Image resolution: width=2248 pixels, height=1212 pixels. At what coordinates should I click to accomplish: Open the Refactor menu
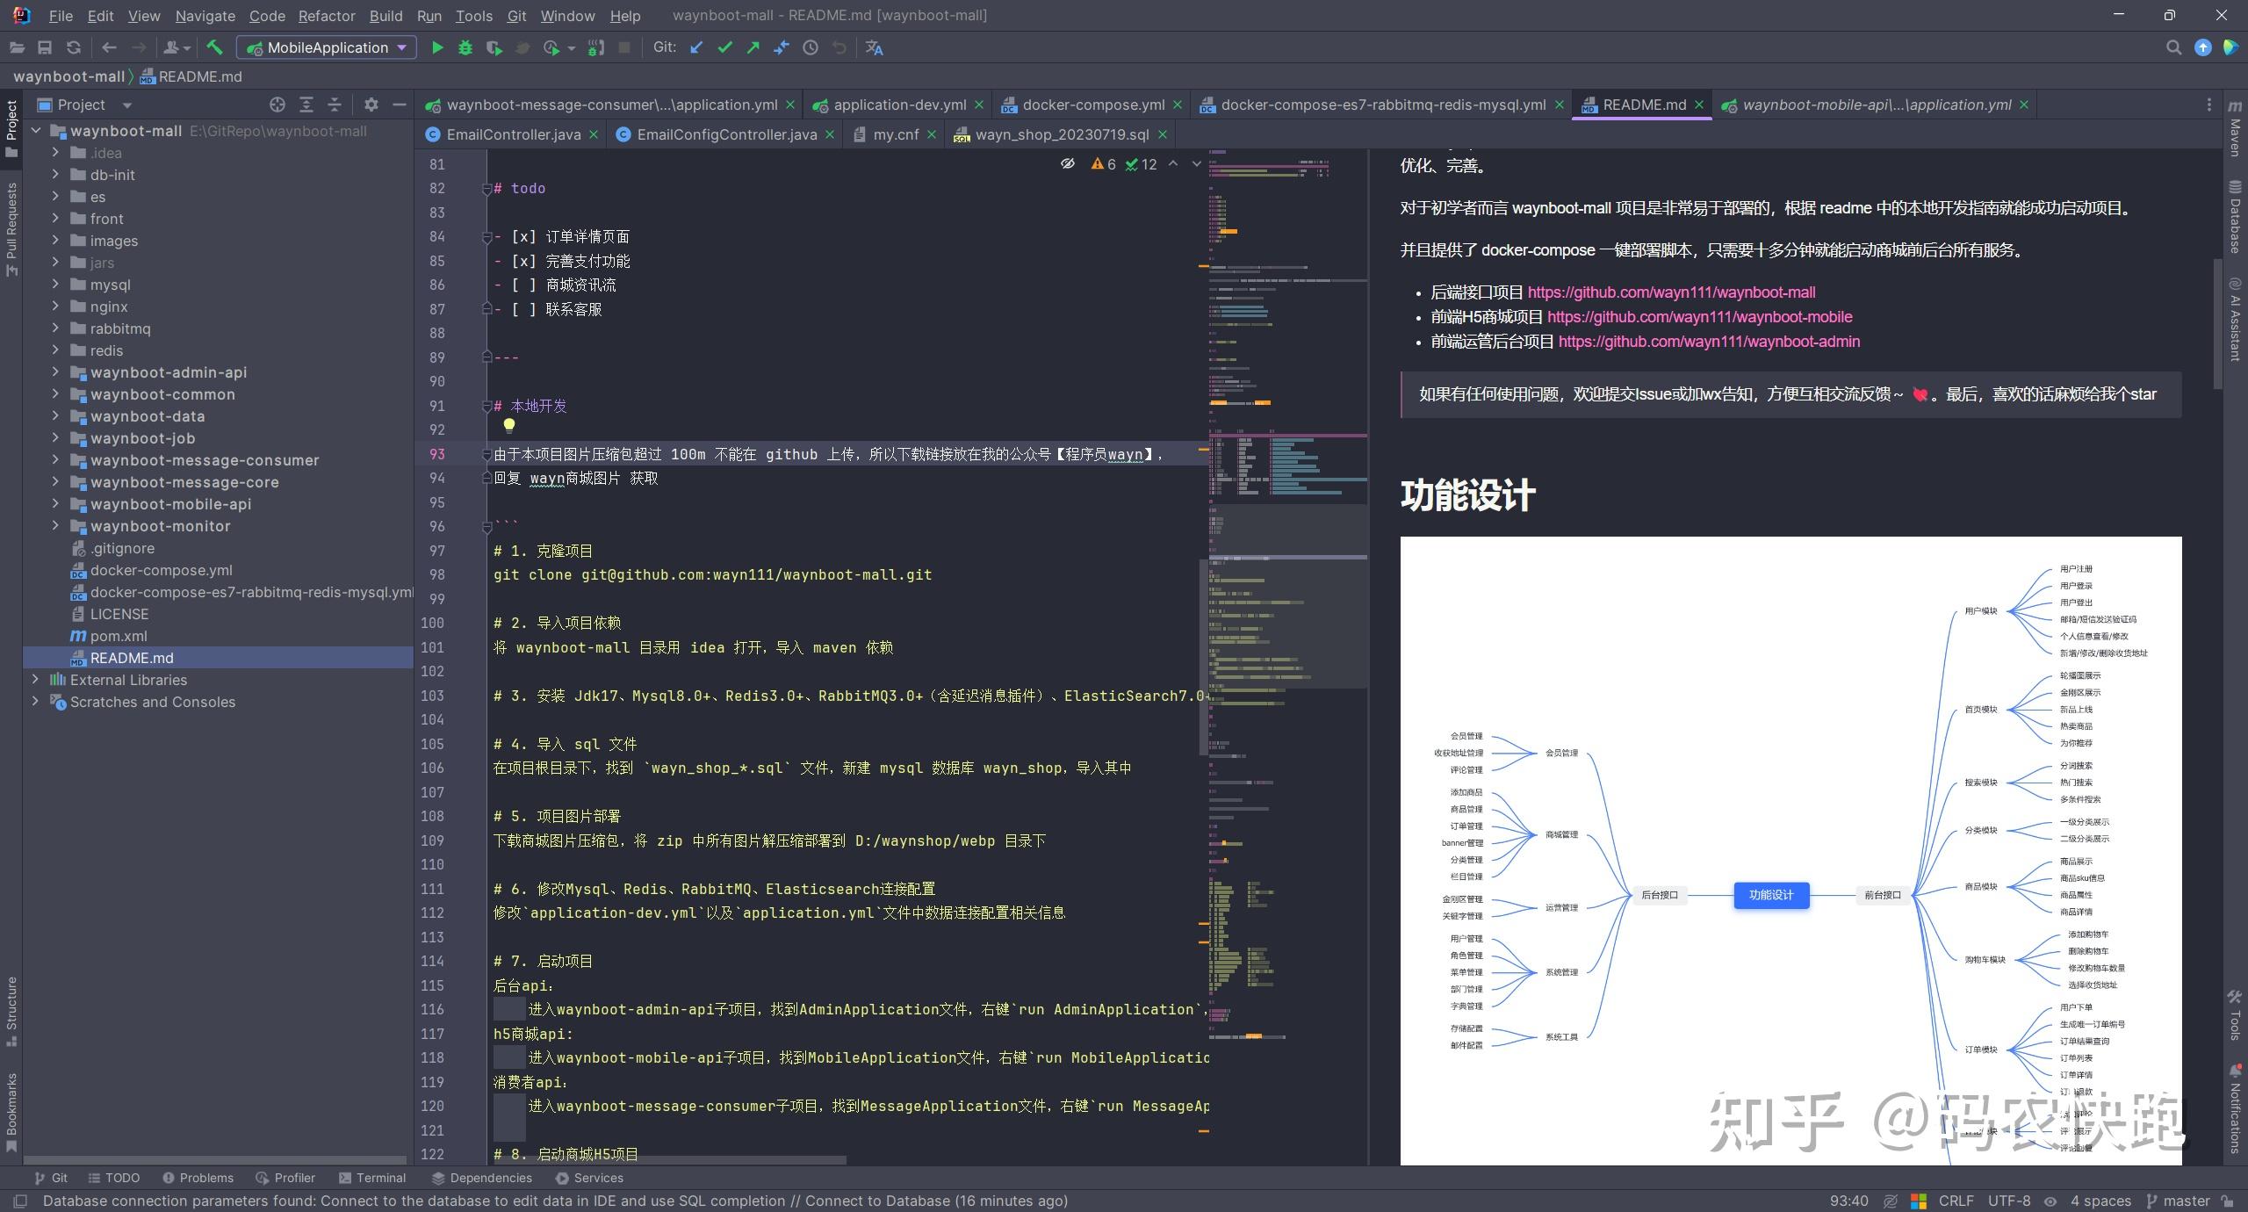(326, 16)
